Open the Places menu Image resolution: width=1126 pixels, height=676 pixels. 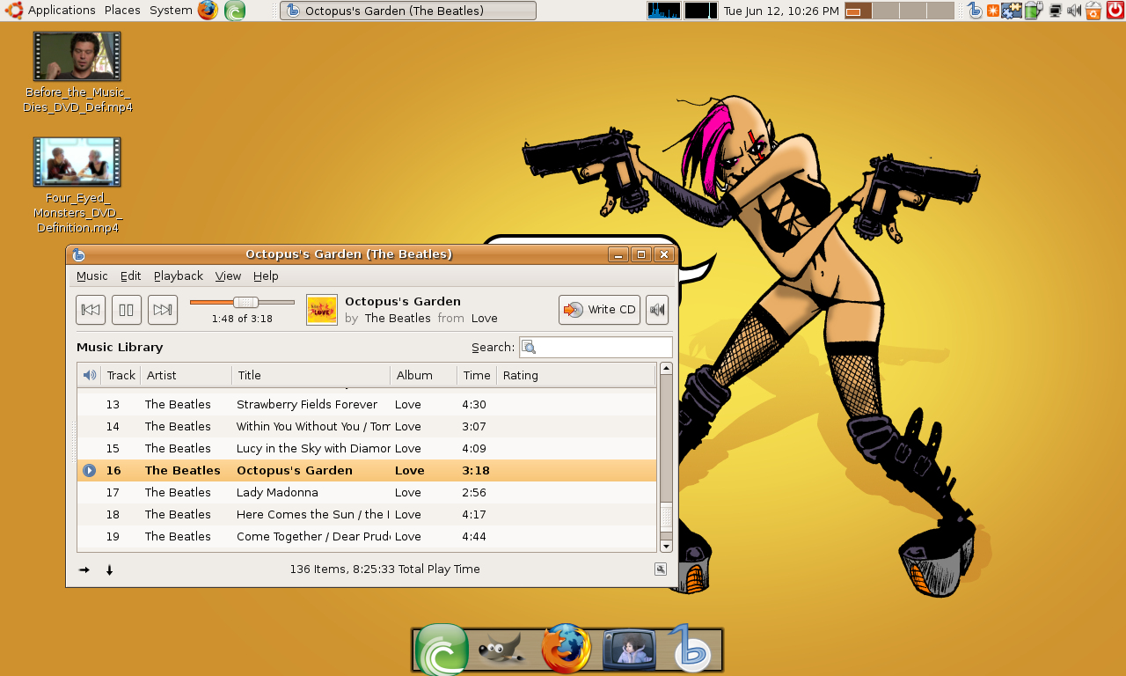(122, 11)
